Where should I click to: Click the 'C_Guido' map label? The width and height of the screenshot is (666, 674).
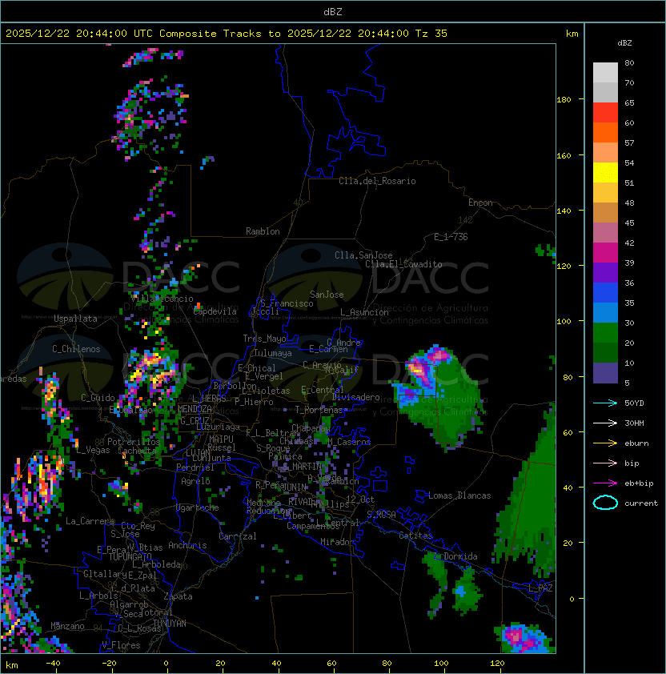click(98, 398)
